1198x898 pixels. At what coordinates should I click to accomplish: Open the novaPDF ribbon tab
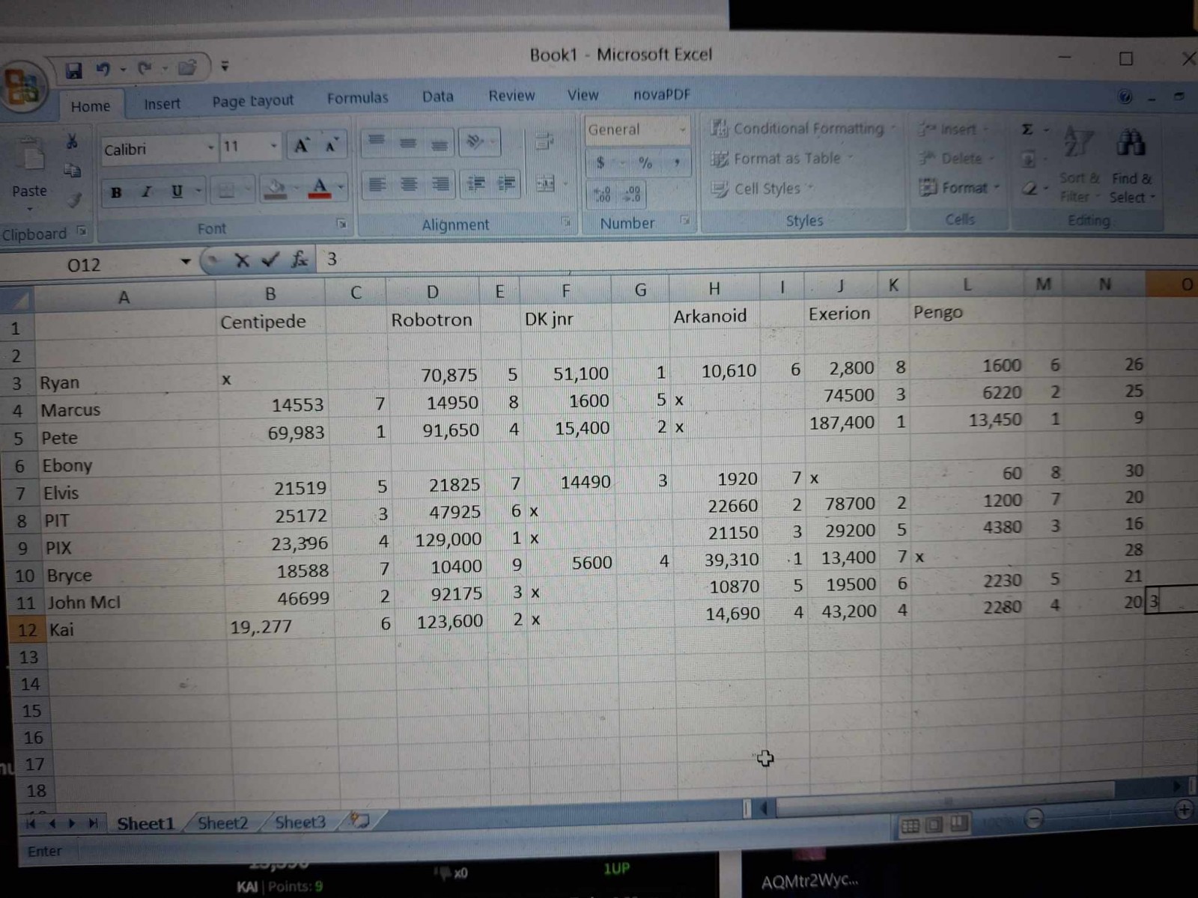coord(662,94)
